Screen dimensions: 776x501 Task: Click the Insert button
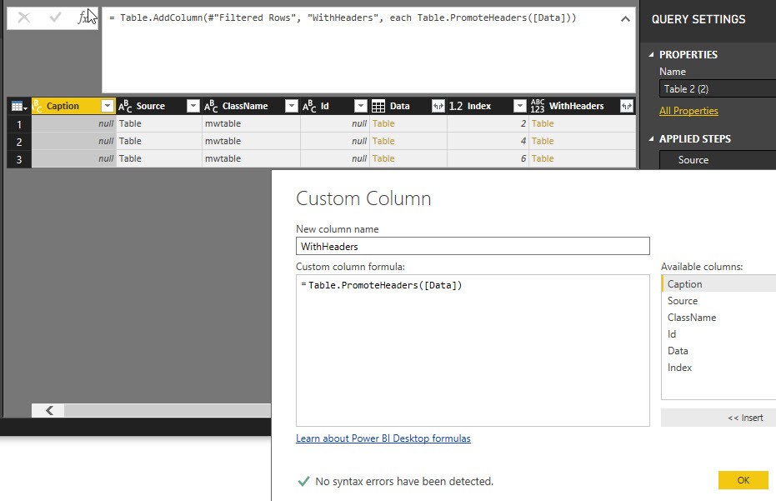(718, 418)
